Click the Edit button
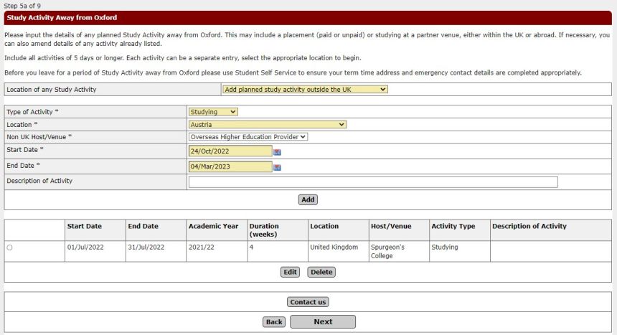The width and height of the screenshot is (617, 335). 290,273
